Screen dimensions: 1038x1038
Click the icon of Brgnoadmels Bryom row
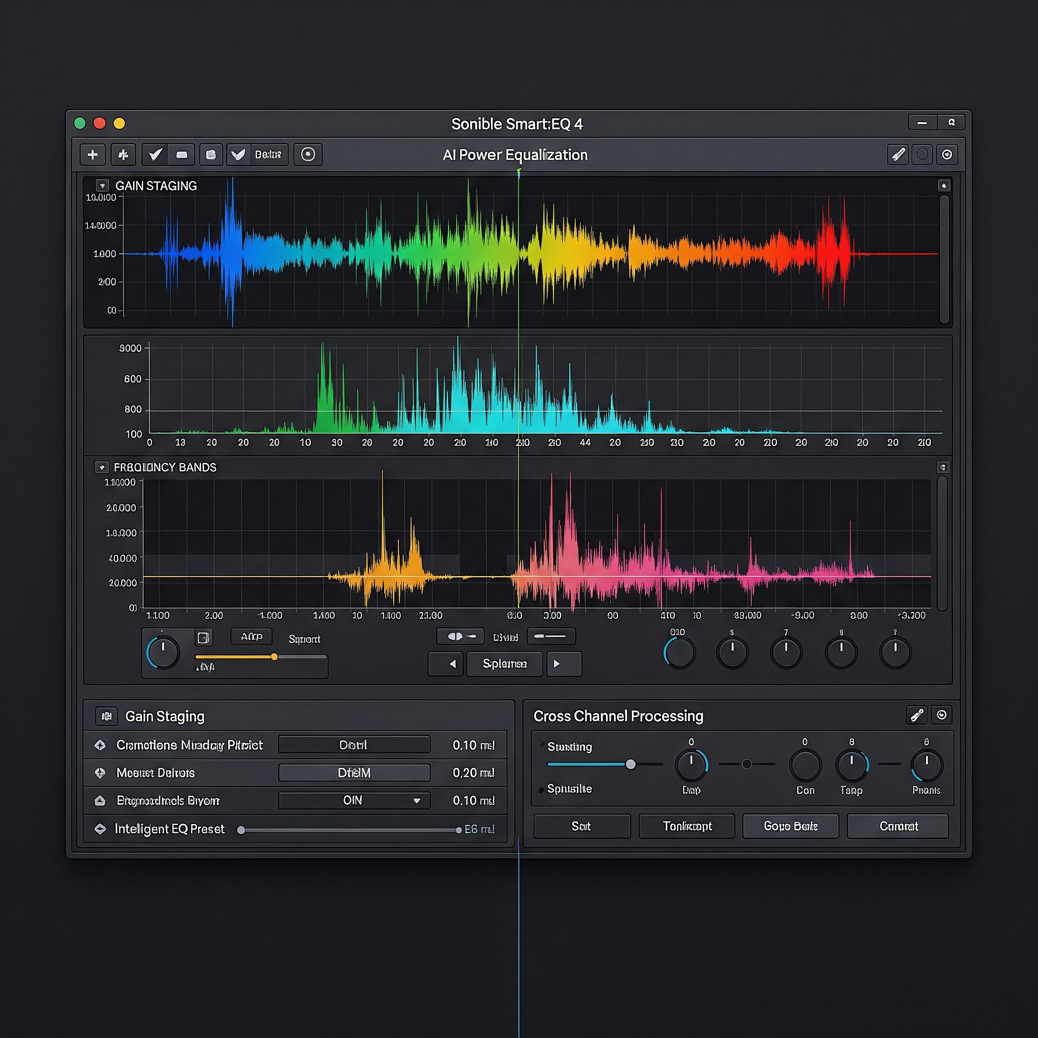pos(100,800)
